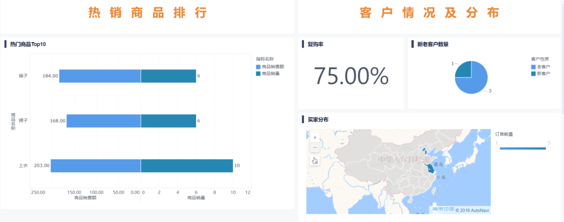Click the 裤子 axis label
564x222 pixels.
[x=23, y=76]
